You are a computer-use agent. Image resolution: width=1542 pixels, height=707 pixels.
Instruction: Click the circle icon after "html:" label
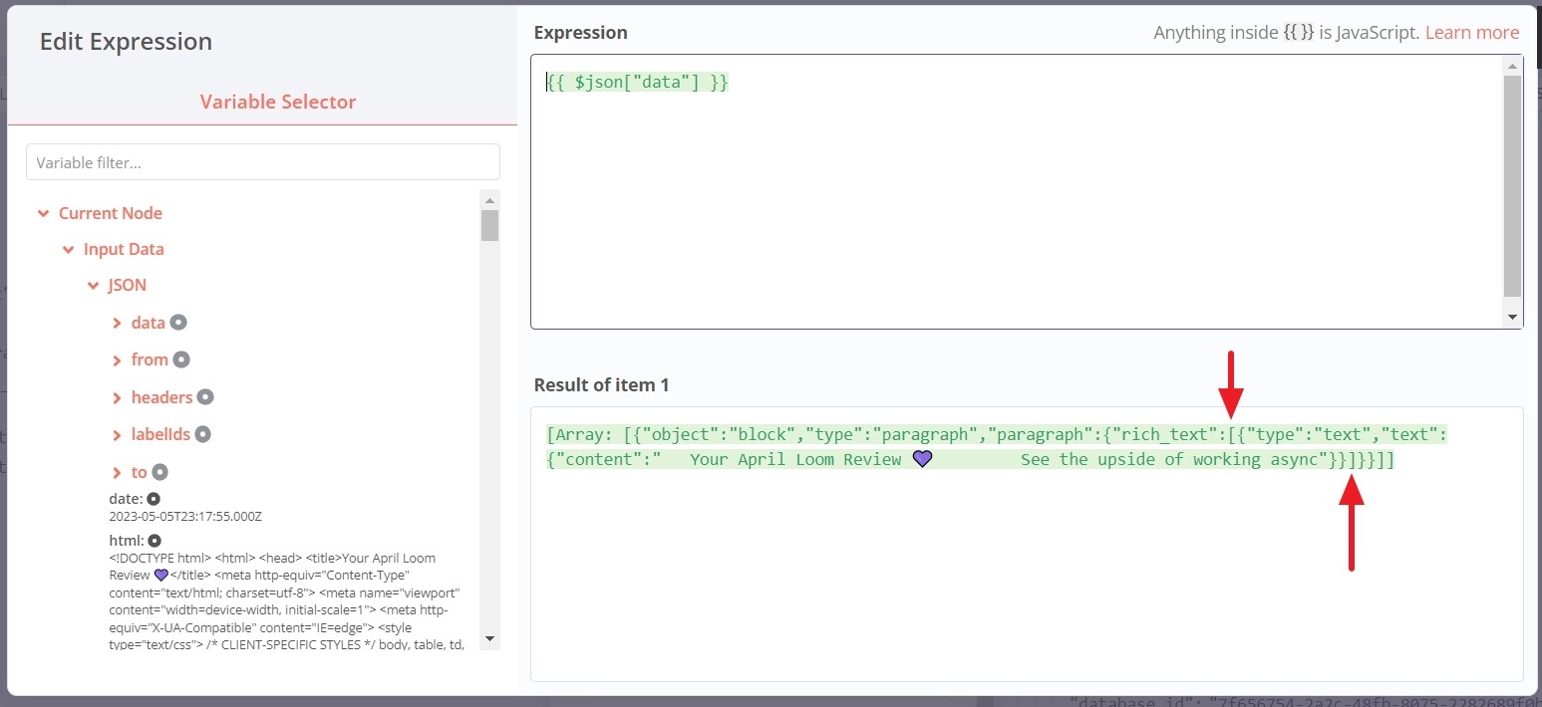tap(153, 540)
